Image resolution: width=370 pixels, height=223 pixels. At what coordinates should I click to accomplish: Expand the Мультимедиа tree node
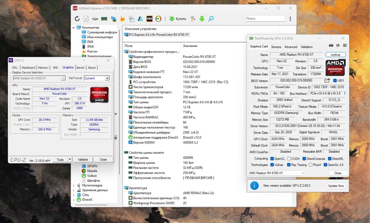coord(74,186)
